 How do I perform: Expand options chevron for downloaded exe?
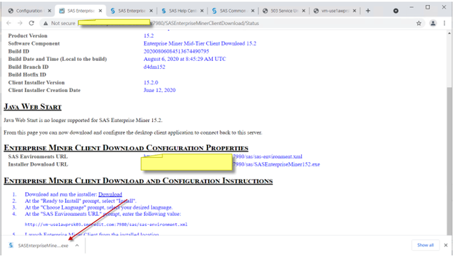(x=77, y=246)
